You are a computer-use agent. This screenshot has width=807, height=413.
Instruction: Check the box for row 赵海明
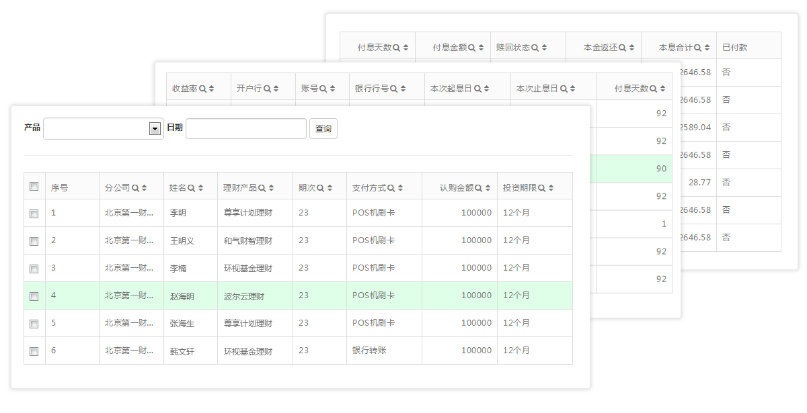(x=34, y=296)
